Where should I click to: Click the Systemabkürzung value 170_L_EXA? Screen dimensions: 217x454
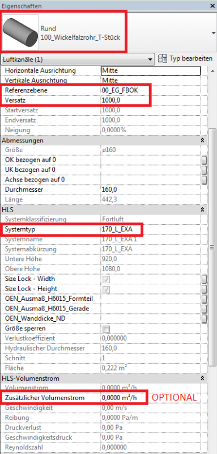(117, 249)
